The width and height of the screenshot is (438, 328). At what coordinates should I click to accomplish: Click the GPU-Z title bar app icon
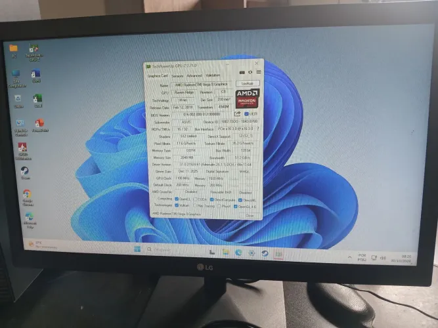[x=148, y=66]
